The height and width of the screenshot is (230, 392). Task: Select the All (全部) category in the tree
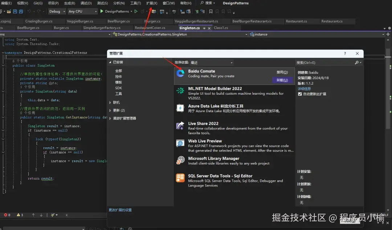[x=118, y=71]
